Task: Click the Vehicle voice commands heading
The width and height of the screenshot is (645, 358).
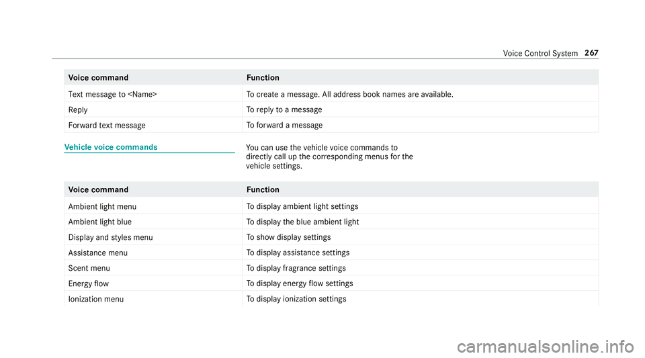Action: point(111,147)
